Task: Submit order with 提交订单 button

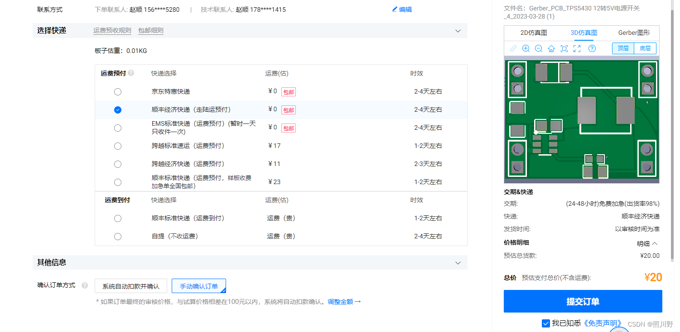Action: pos(583,302)
